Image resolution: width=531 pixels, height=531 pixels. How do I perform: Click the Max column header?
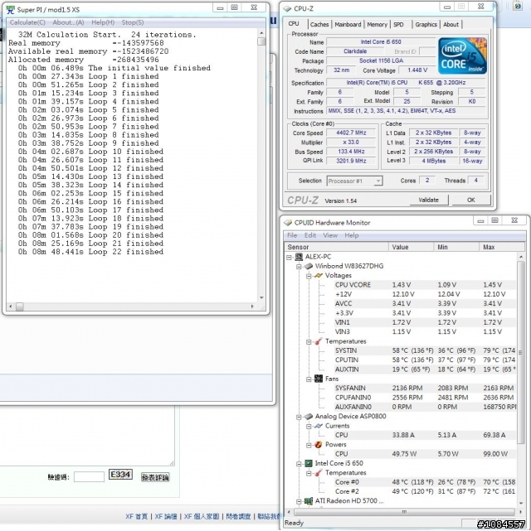click(x=502, y=247)
